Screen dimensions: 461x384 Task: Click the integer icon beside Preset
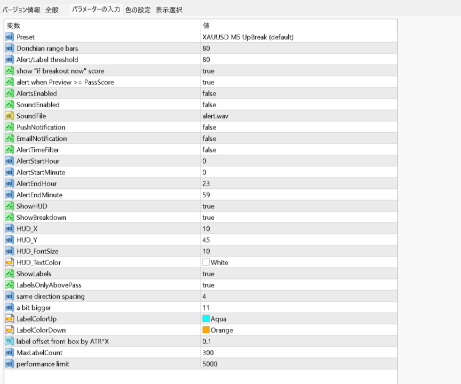tap(9, 37)
